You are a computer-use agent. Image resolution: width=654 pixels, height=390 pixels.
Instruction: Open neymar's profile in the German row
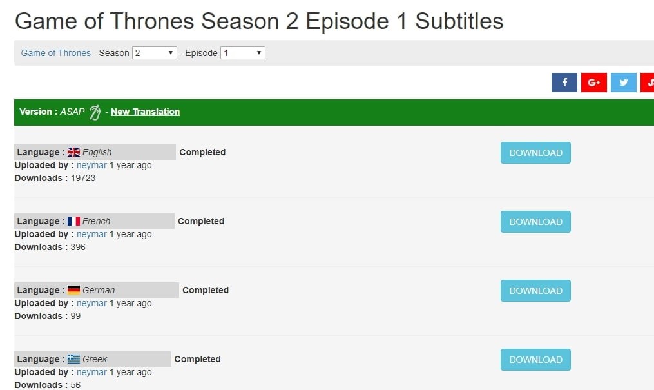(x=91, y=303)
